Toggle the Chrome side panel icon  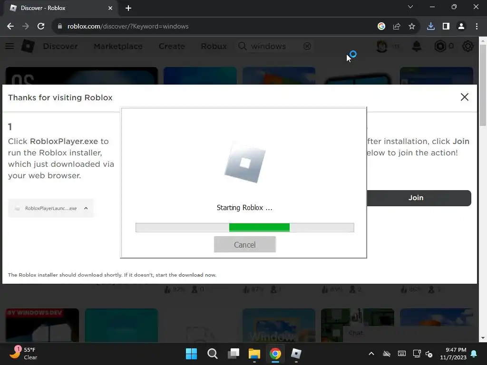(446, 27)
